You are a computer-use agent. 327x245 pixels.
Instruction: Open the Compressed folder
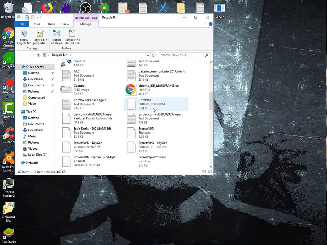[36, 98]
